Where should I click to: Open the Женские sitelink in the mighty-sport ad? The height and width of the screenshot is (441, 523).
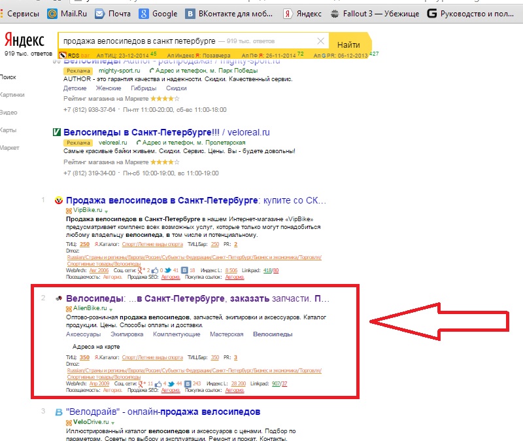[x=109, y=88]
